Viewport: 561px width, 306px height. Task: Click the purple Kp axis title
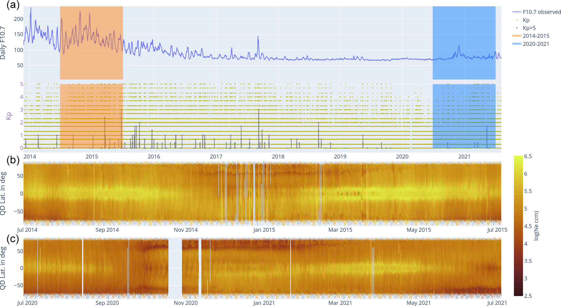(x=9, y=116)
